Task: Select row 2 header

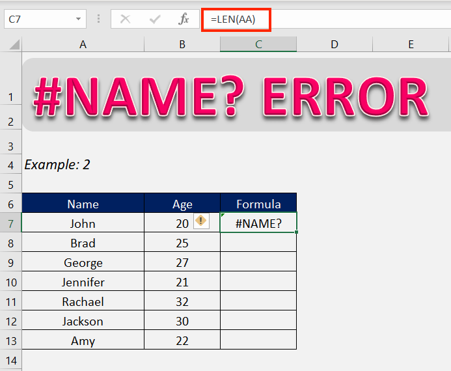Action: tap(10, 117)
